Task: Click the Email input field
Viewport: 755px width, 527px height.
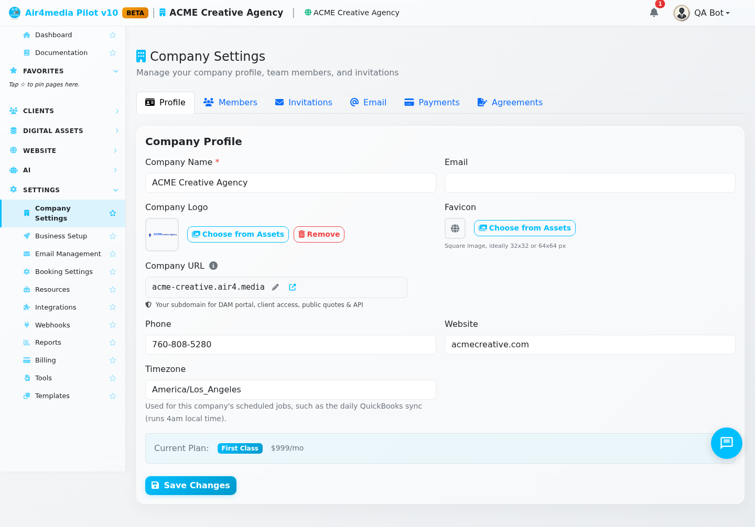Action: [x=590, y=183]
